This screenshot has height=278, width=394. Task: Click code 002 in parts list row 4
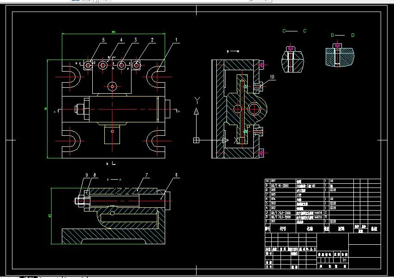click(x=274, y=208)
